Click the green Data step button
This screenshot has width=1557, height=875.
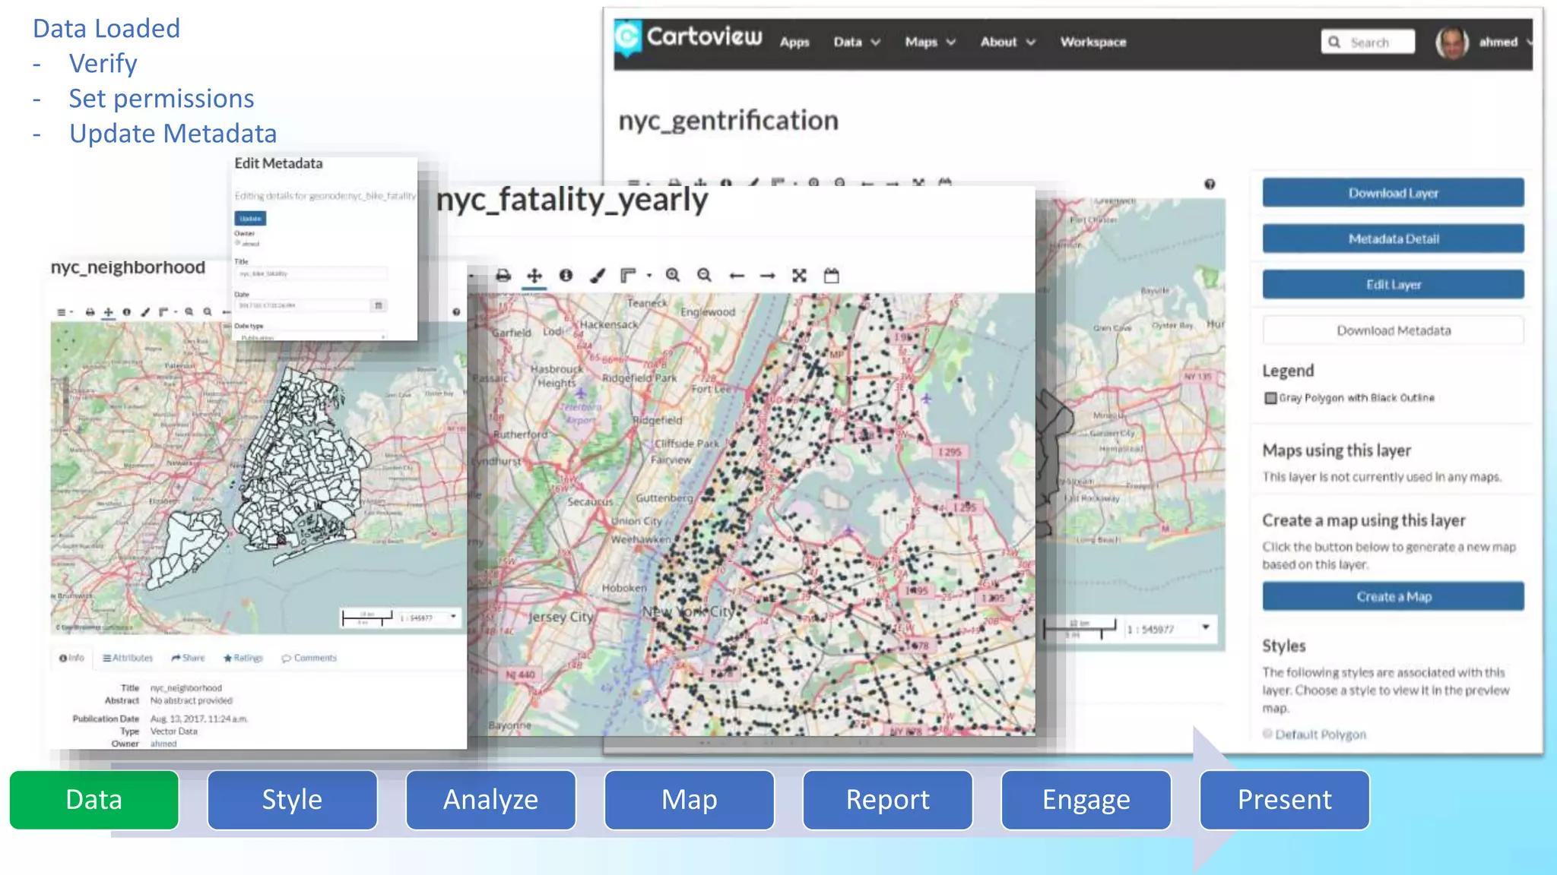tap(94, 800)
